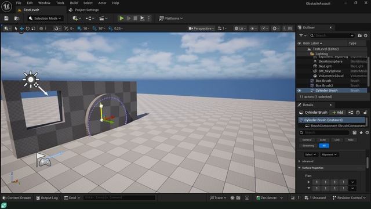Click the skip frame play button
Screen dimensions: 371x209
coord(129,18)
